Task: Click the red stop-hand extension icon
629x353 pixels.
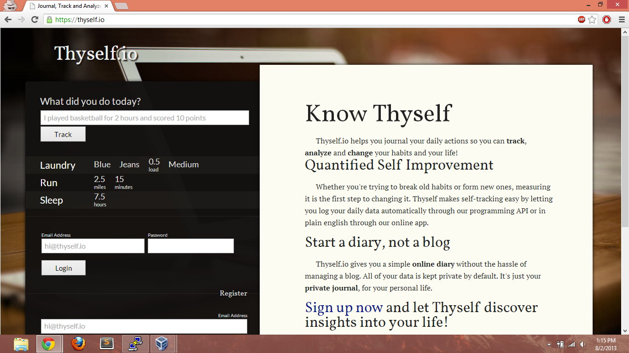Action: pyautogui.click(x=607, y=19)
